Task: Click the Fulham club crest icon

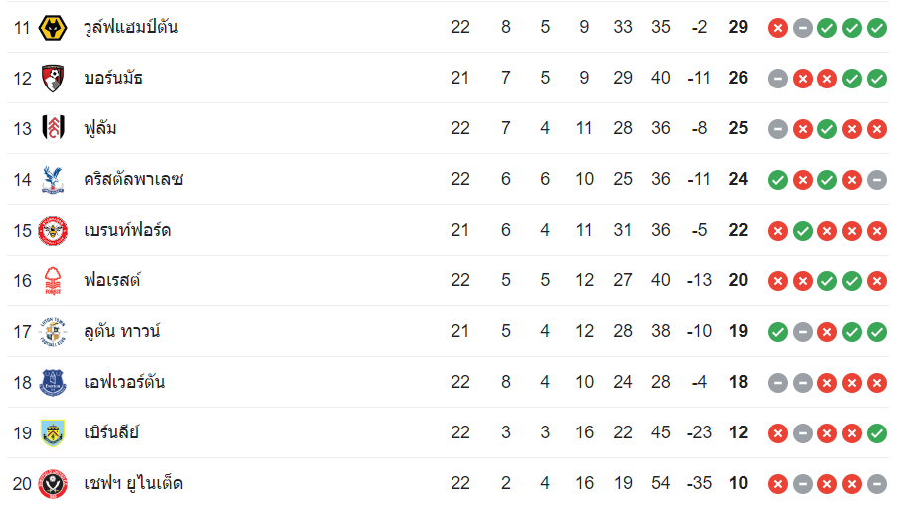Action: click(52, 128)
